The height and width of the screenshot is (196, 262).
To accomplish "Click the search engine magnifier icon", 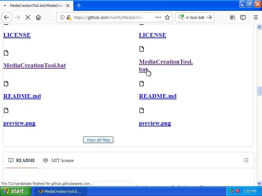I will [x=181, y=17].
